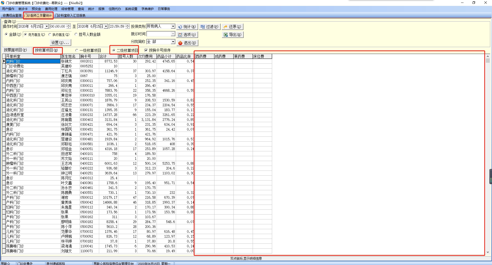Viewport: 492px width, 265px height.
Task: Click the 泉州德诚医院 status bar entry
Action: [x=69, y=263]
